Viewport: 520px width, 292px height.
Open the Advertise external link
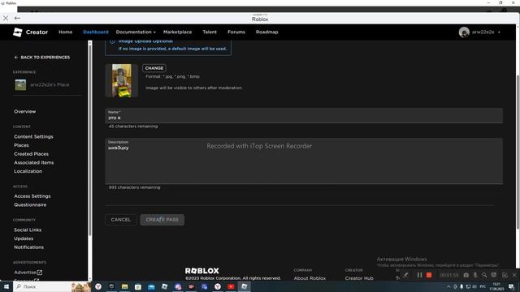(28, 273)
